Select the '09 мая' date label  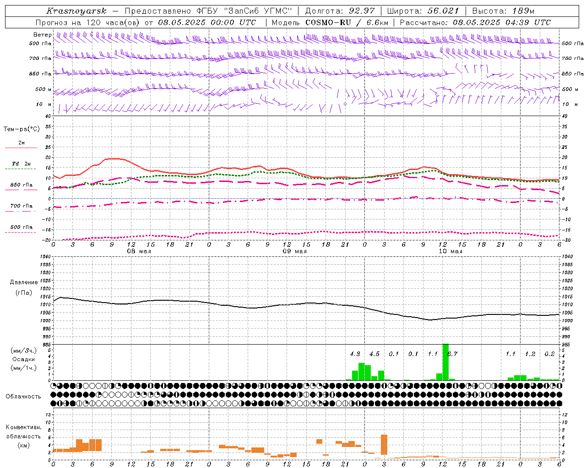click(x=294, y=251)
